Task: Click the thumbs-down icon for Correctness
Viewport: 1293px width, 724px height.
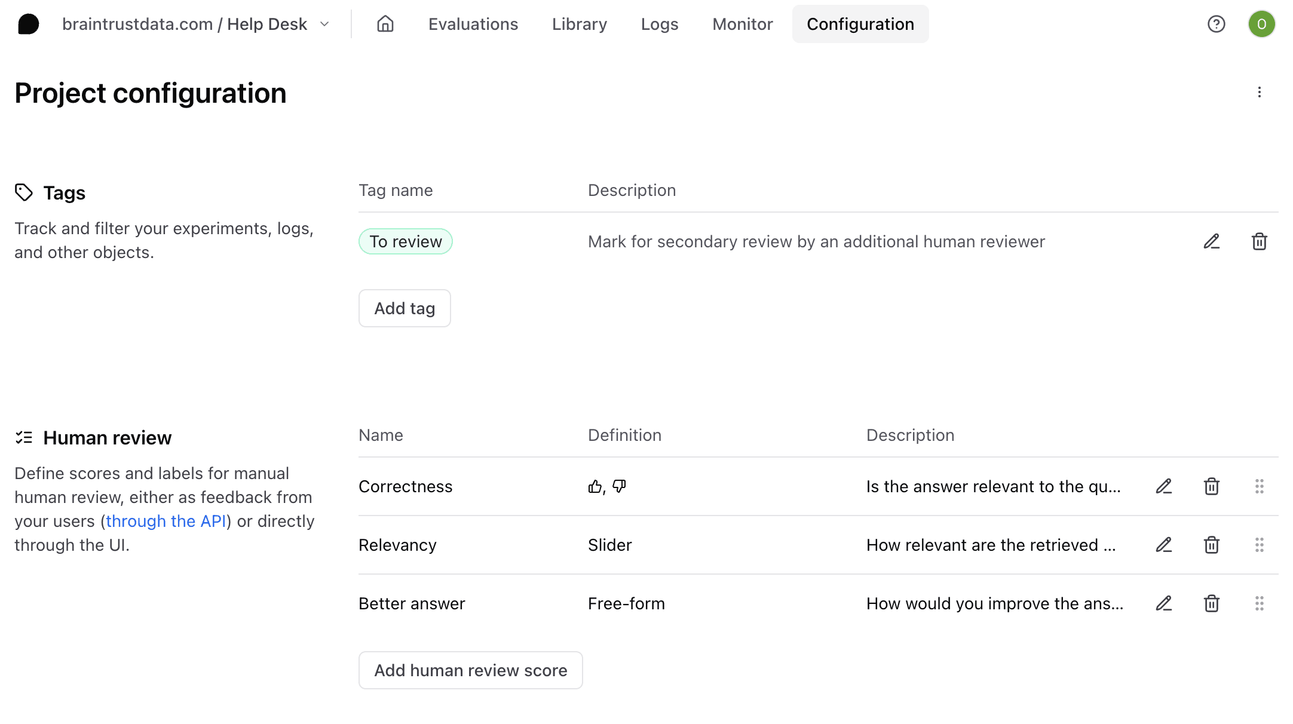Action: point(619,486)
